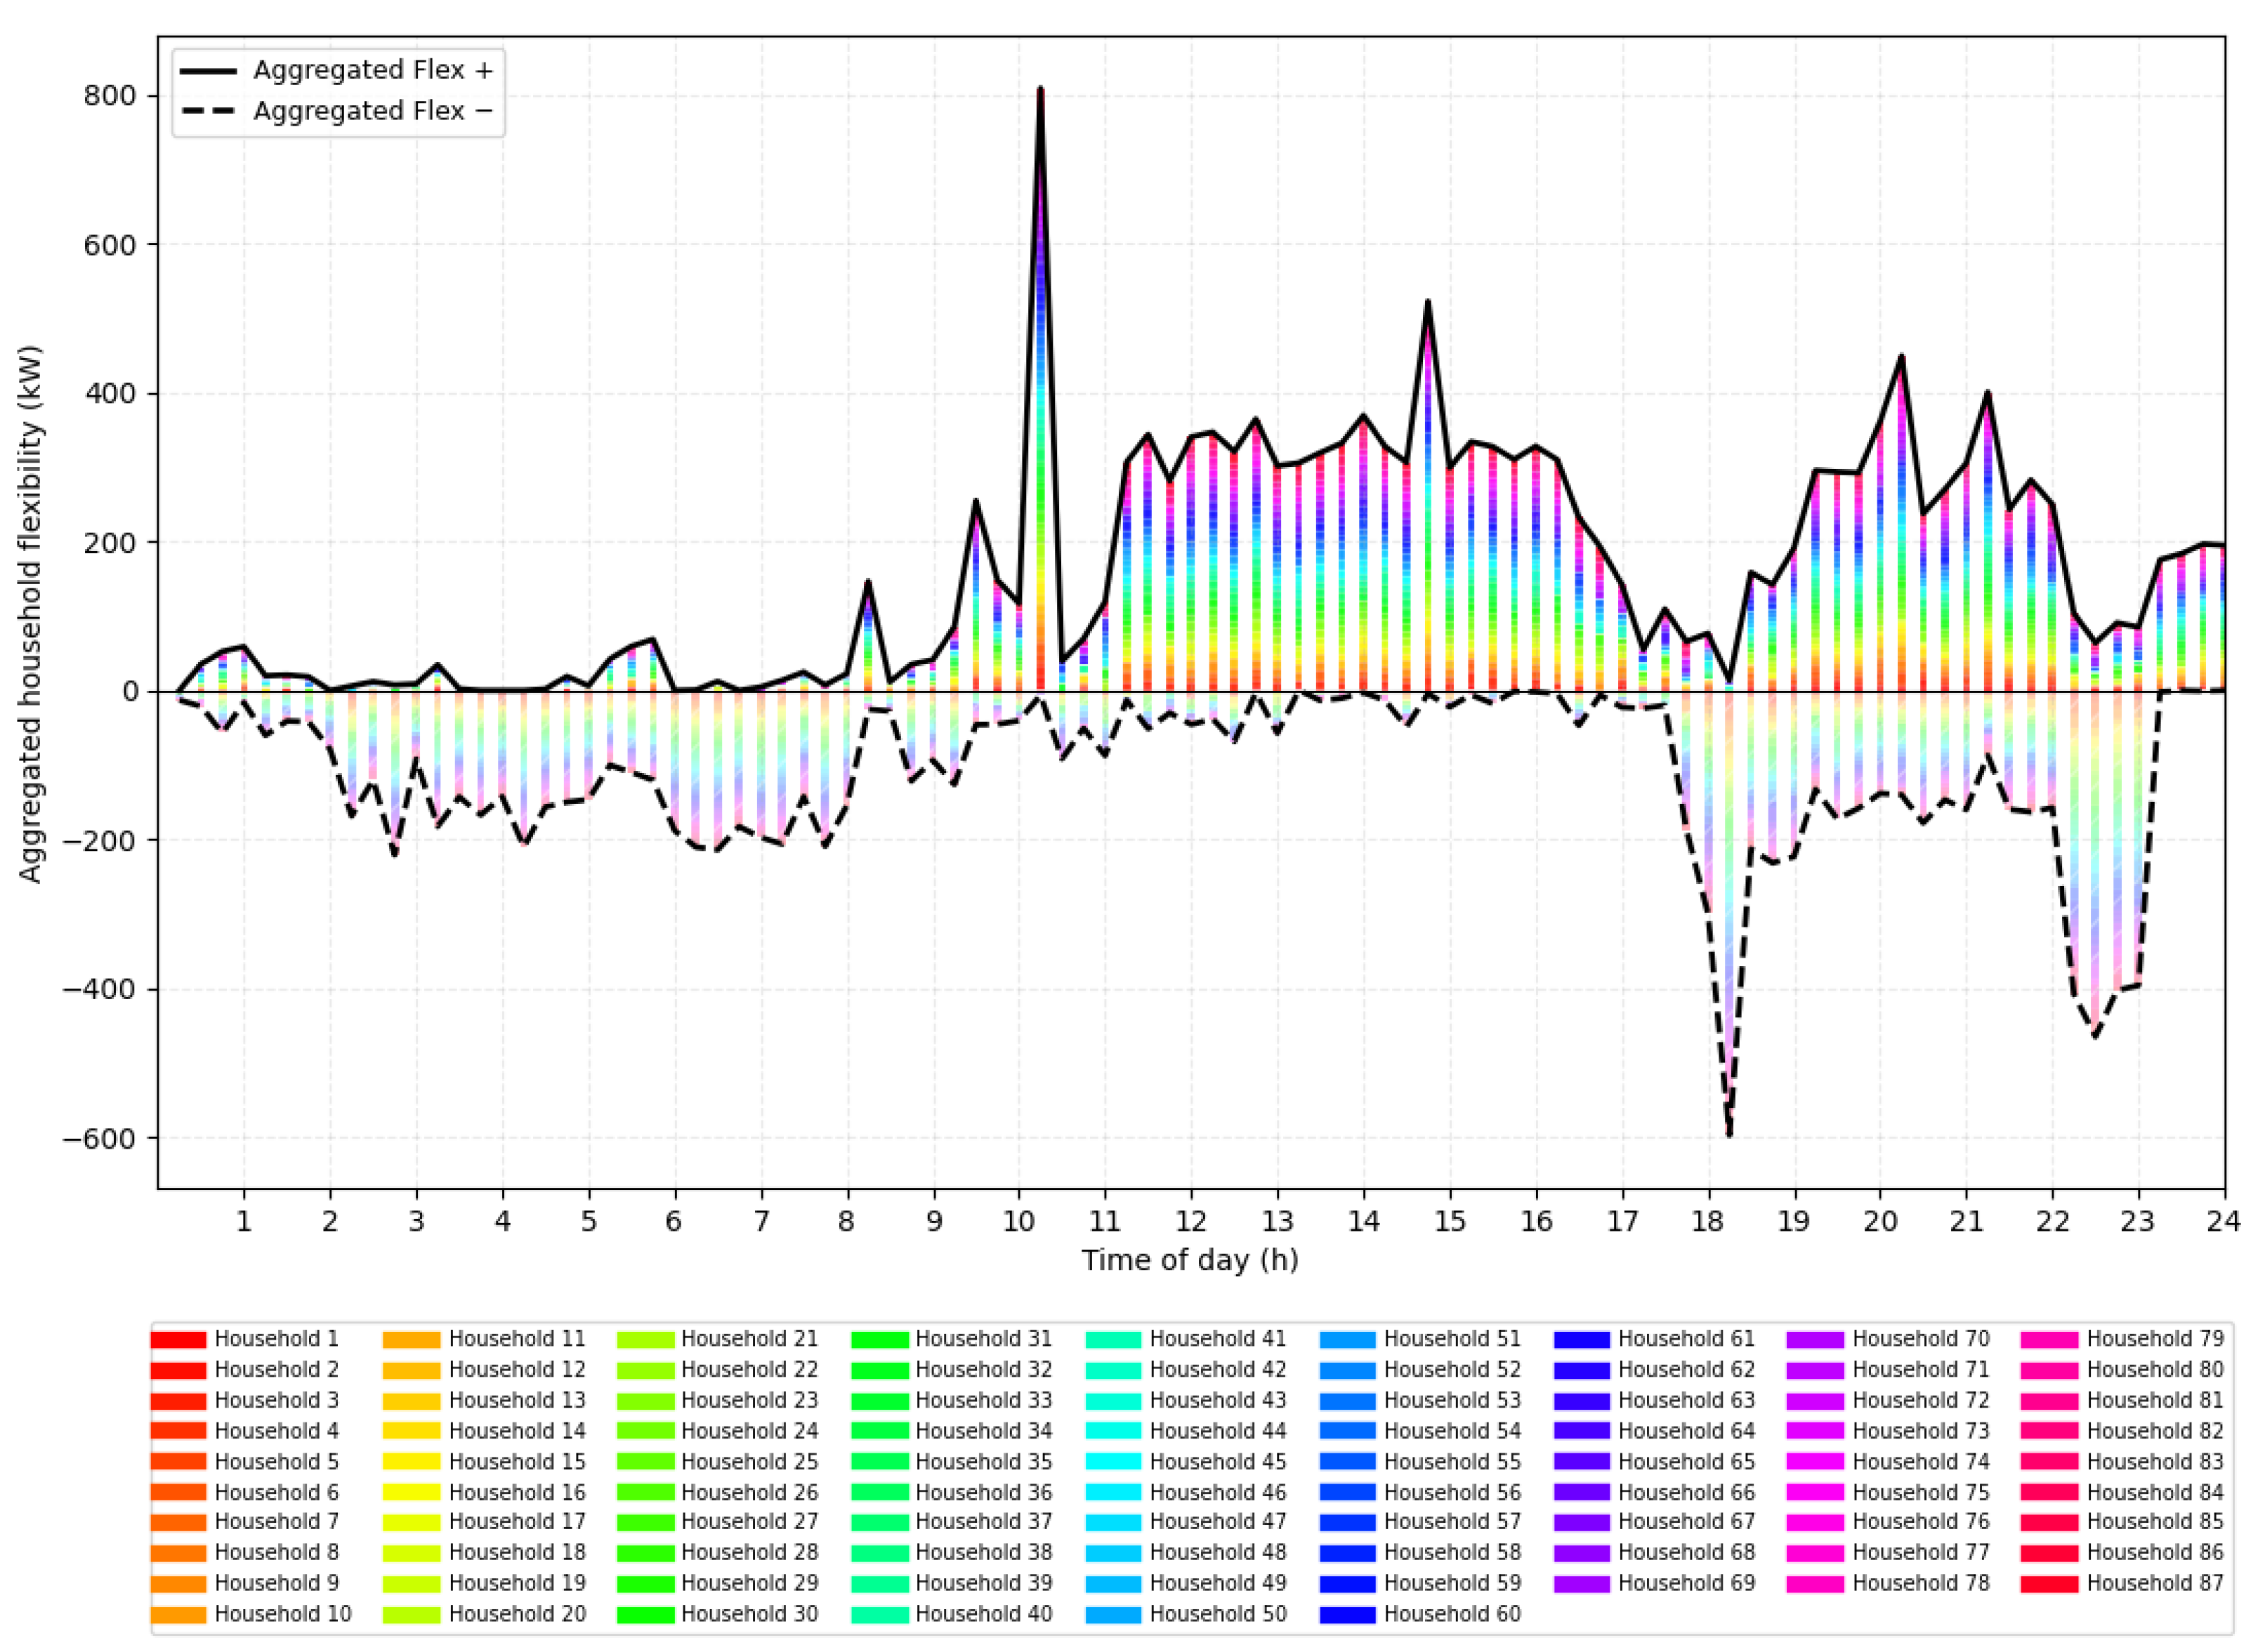Image resolution: width=2258 pixels, height=1652 pixels.
Task: Click the Aggregated Flex + legend entry
Action: tap(372, 70)
